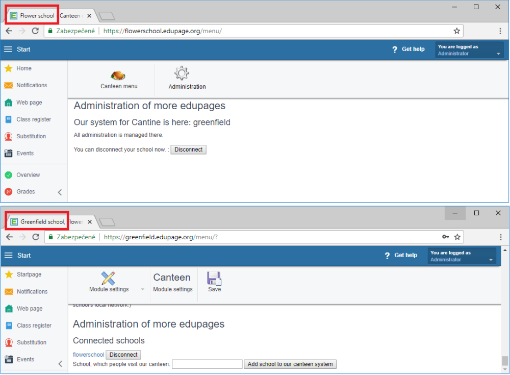The width and height of the screenshot is (510, 375).
Task: Open Notifications in Greenfield school sidebar
Action: [x=27, y=291]
